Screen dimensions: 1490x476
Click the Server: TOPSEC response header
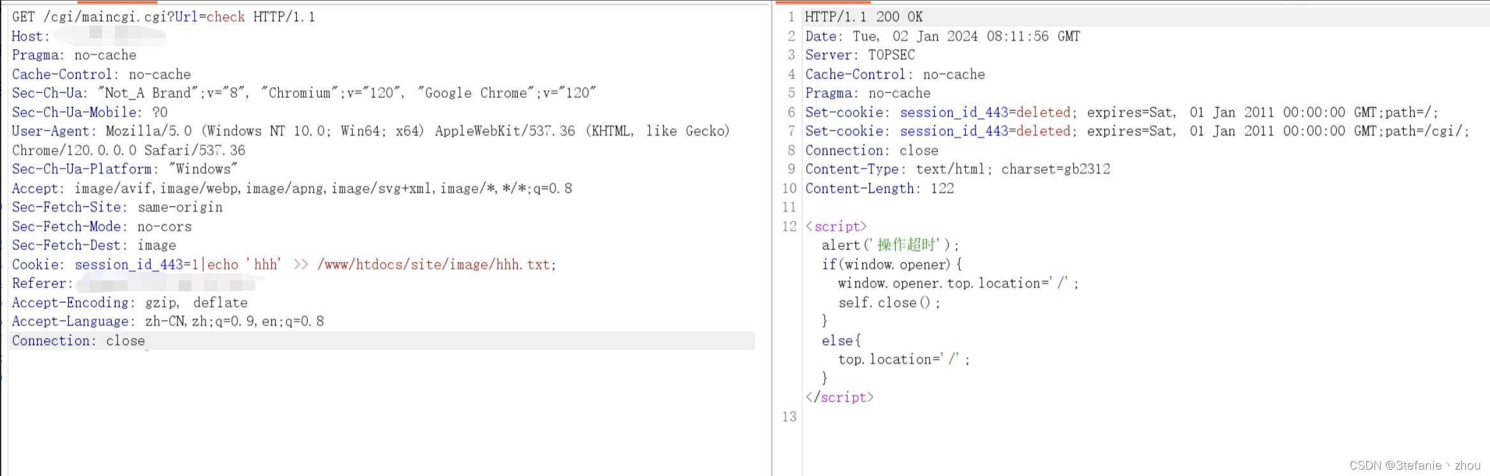(860, 55)
